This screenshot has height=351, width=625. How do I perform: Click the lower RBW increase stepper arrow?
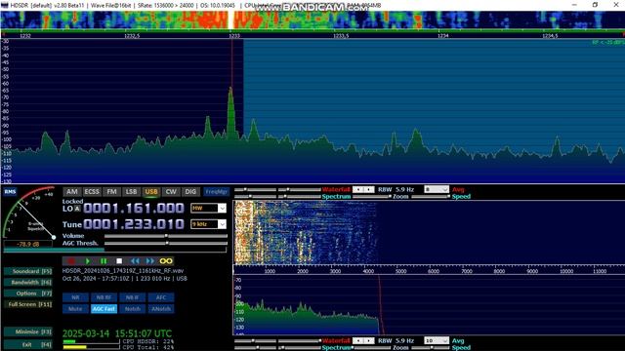(369, 340)
